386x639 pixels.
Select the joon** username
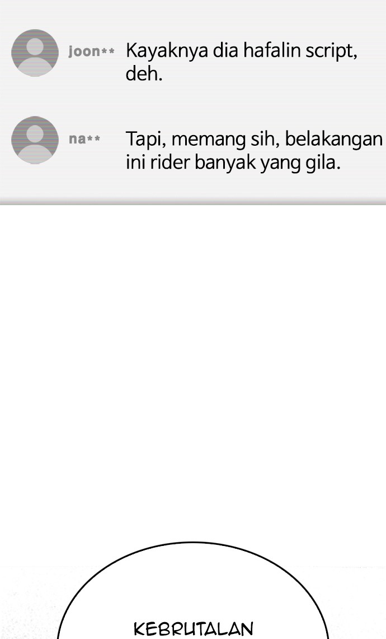[91, 52]
